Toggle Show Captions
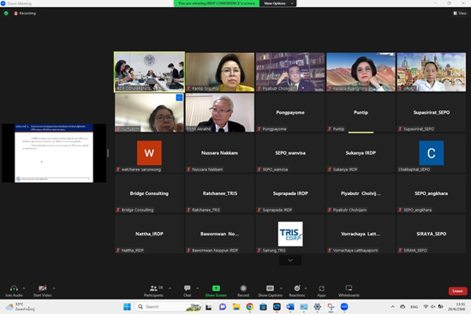The height and width of the screenshot is (314, 471). tap(270, 291)
